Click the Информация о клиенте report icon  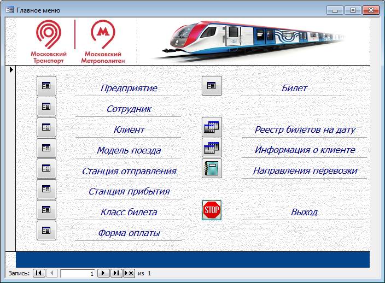tap(212, 148)
